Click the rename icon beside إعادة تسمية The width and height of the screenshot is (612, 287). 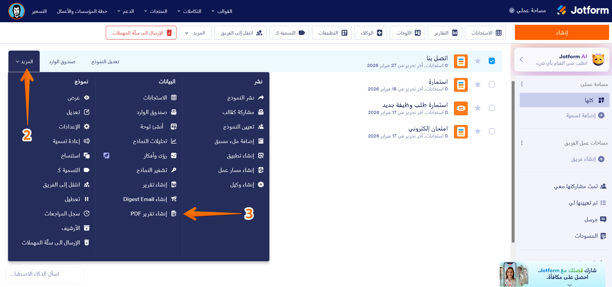point(86,141)
